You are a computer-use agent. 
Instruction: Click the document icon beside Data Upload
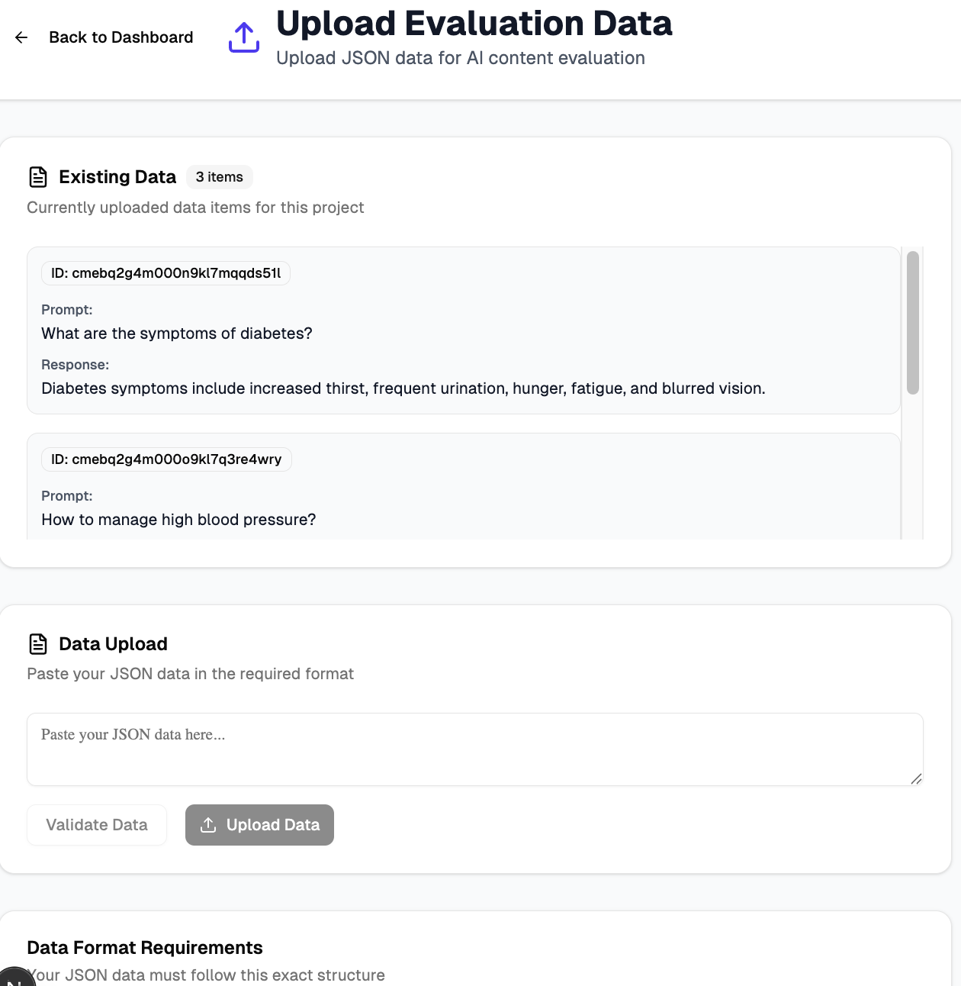pyautogui.click(x=38, y=644)
